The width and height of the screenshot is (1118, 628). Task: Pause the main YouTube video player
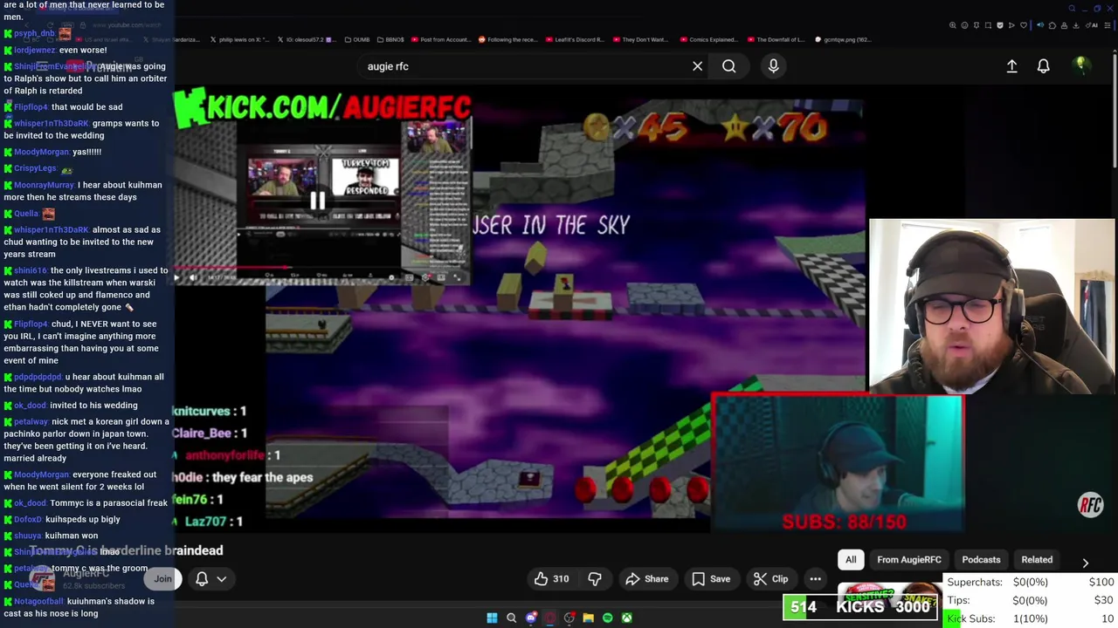point(317,201)
